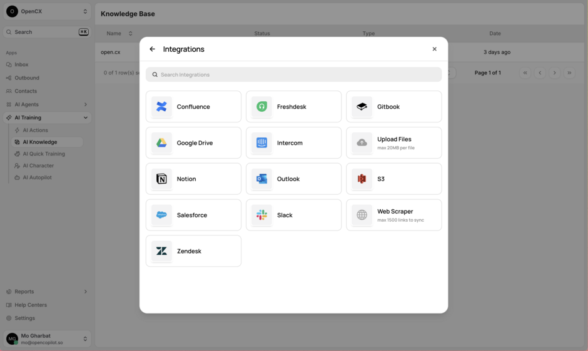Viewport: 588px width, 351px height.
Task: Click the Status column header
Action: pyautogui.click(x=262, y=33)
